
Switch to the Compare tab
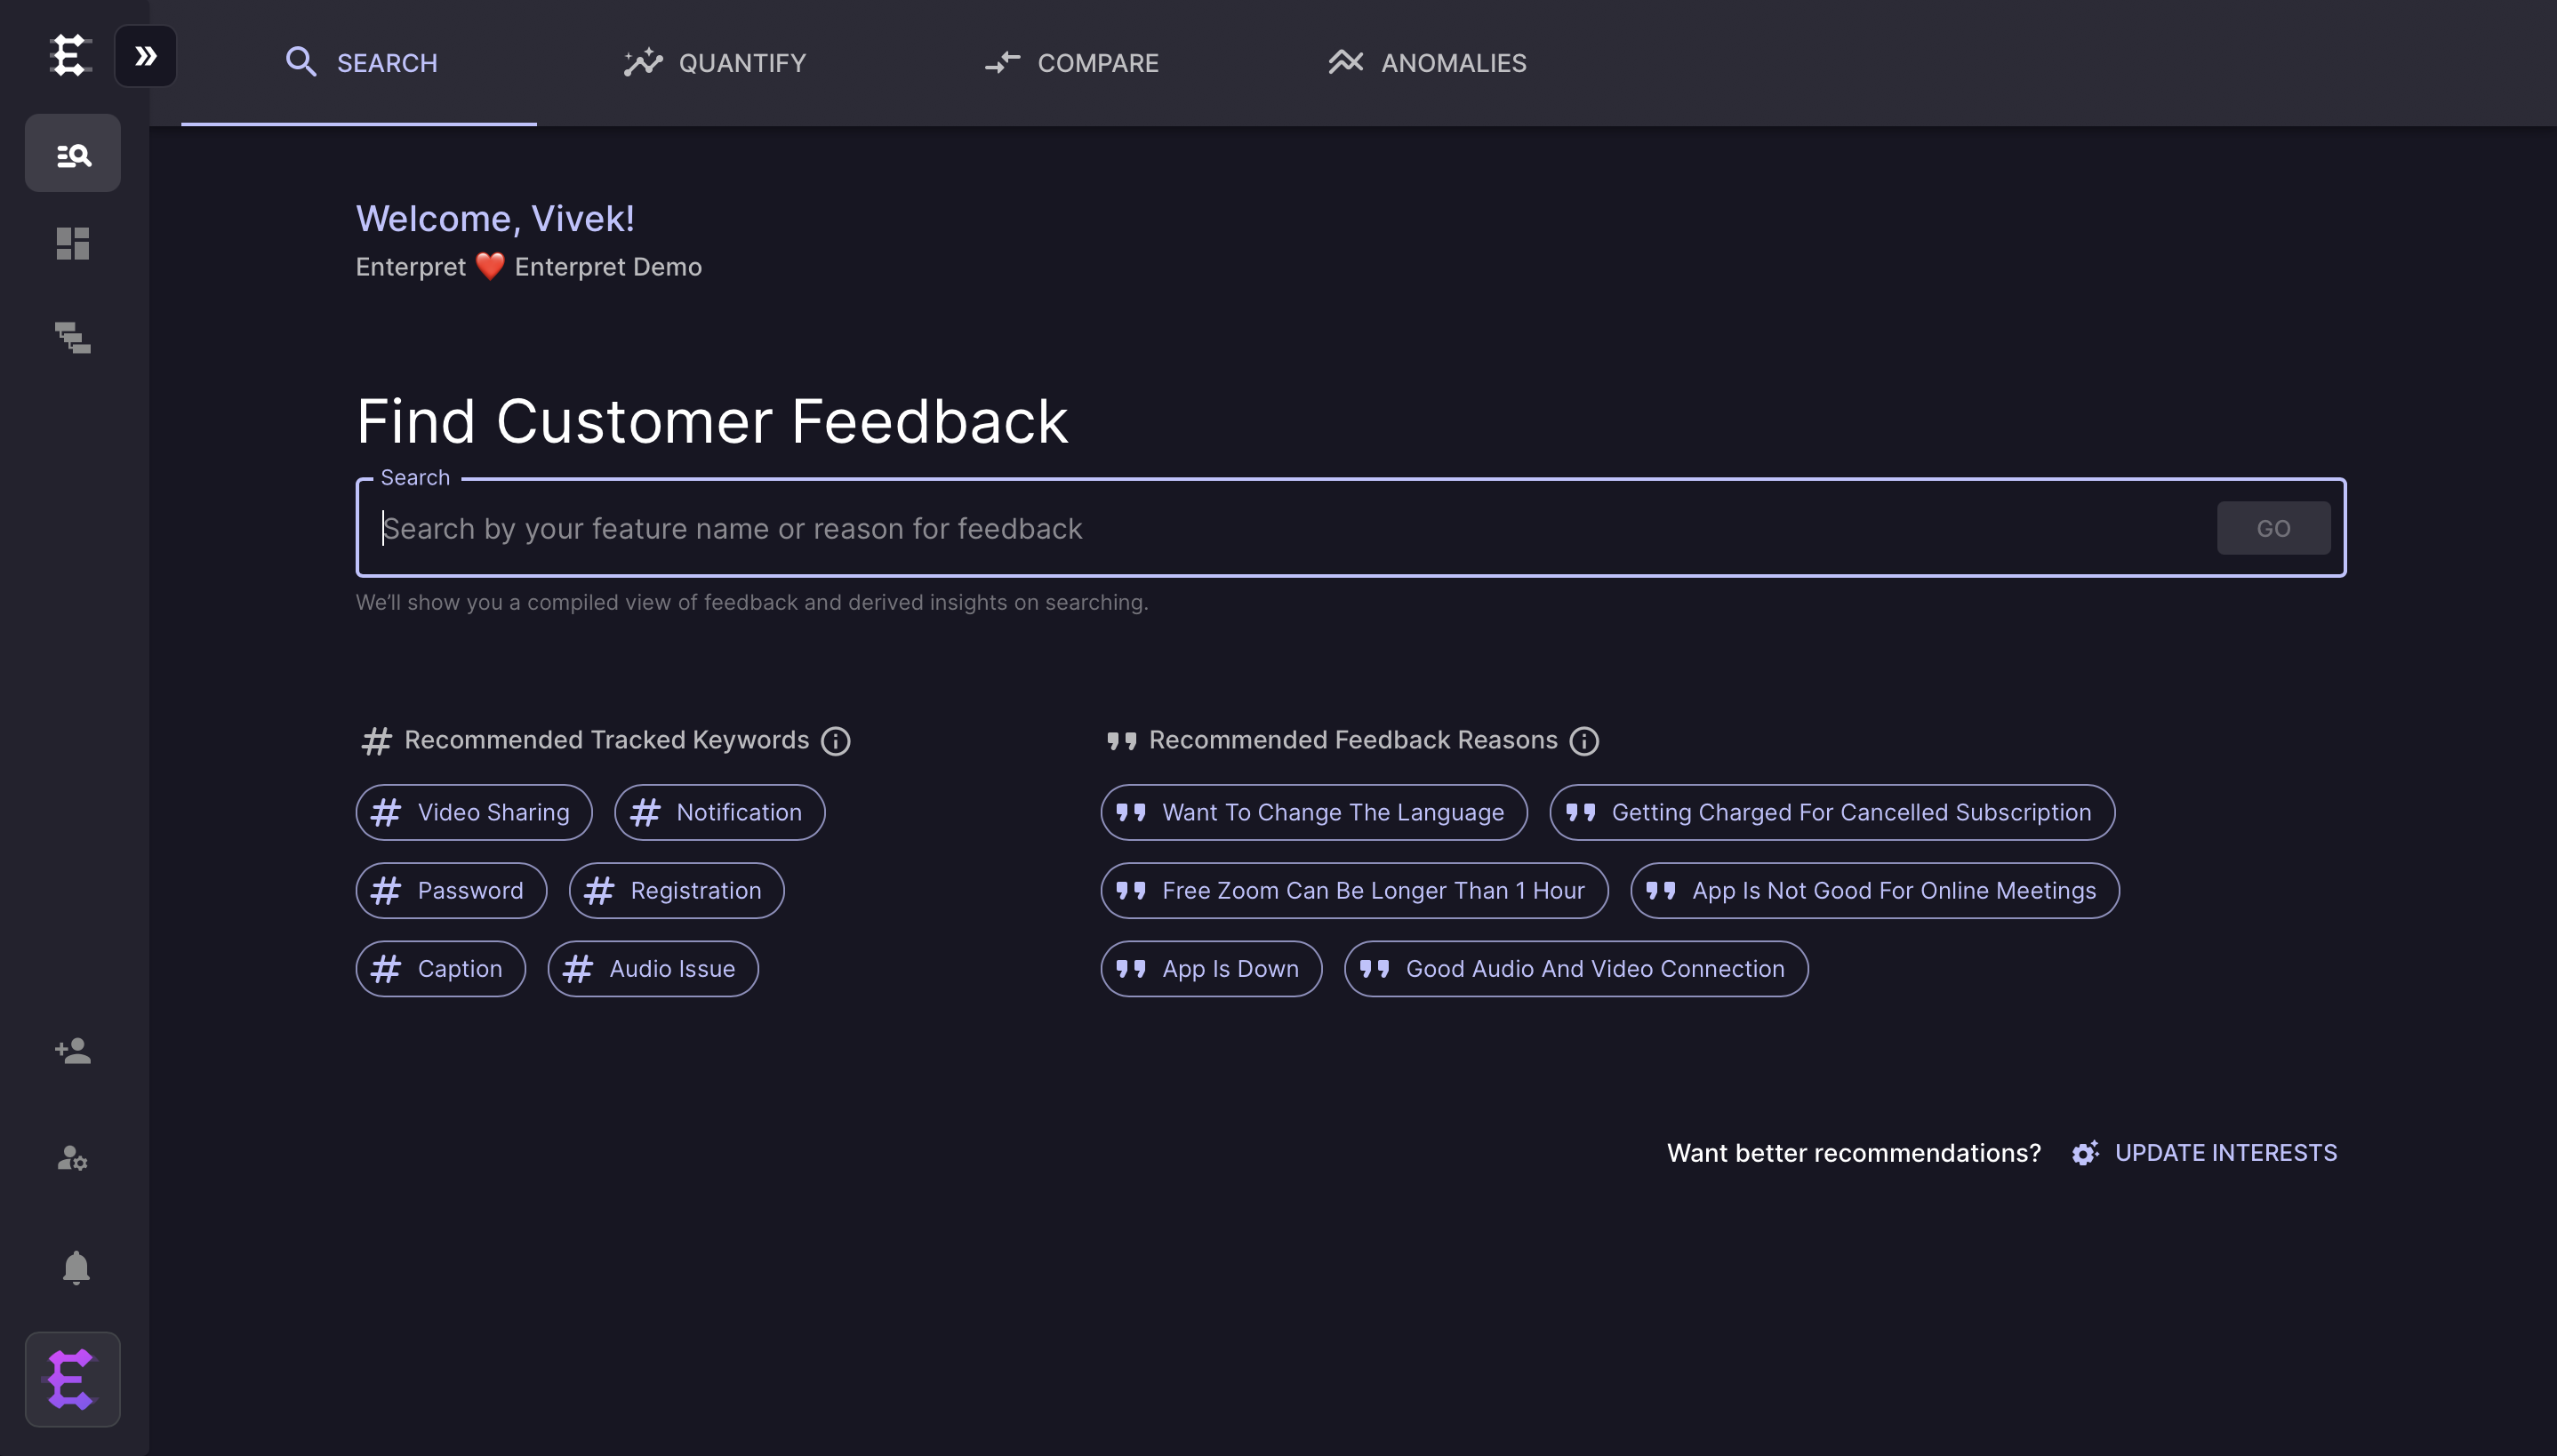pos(1072,63)
